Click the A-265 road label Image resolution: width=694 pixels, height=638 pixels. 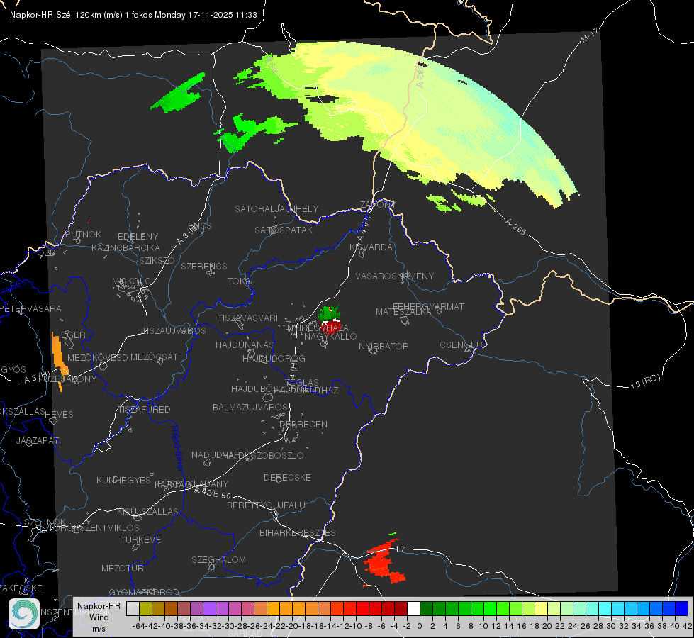(x=515, y=226)
